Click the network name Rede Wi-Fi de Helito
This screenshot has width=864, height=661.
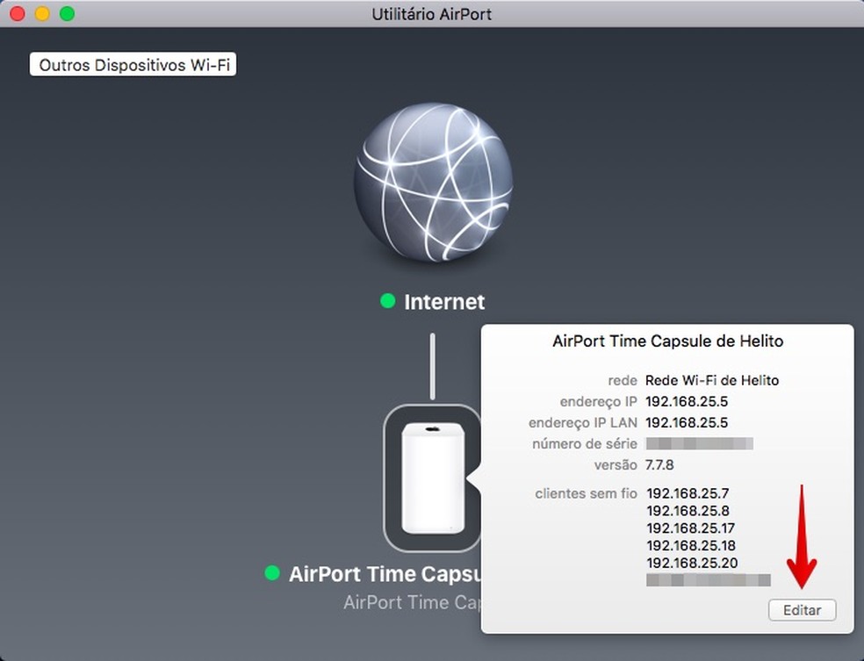[x=712, y=380]
